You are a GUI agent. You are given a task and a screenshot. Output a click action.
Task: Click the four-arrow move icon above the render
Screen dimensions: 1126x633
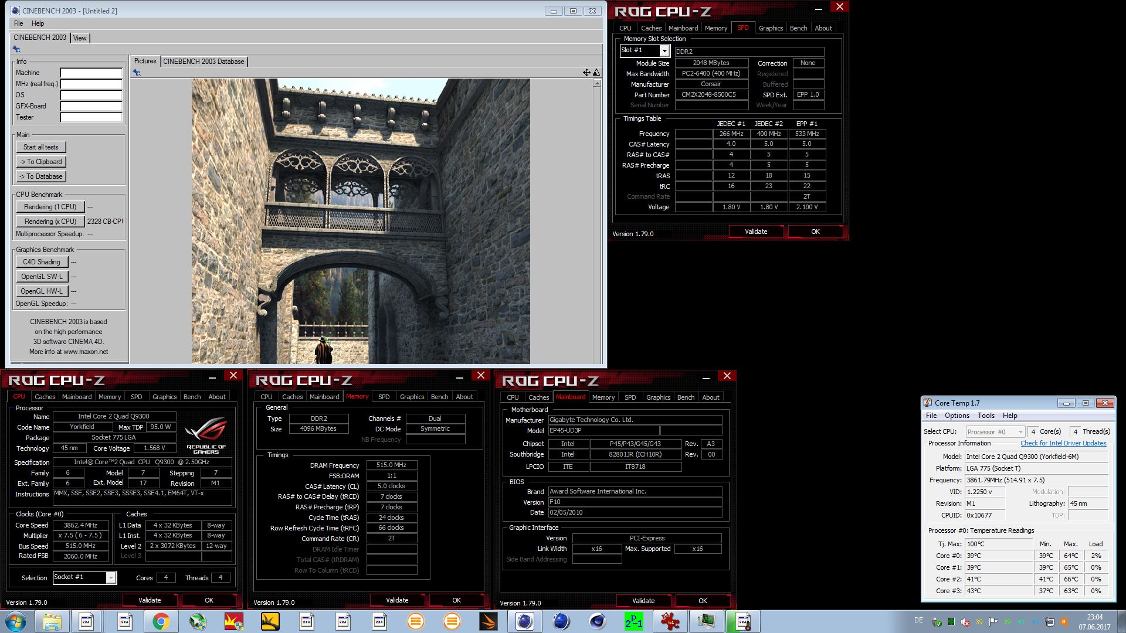click(586, 73)
